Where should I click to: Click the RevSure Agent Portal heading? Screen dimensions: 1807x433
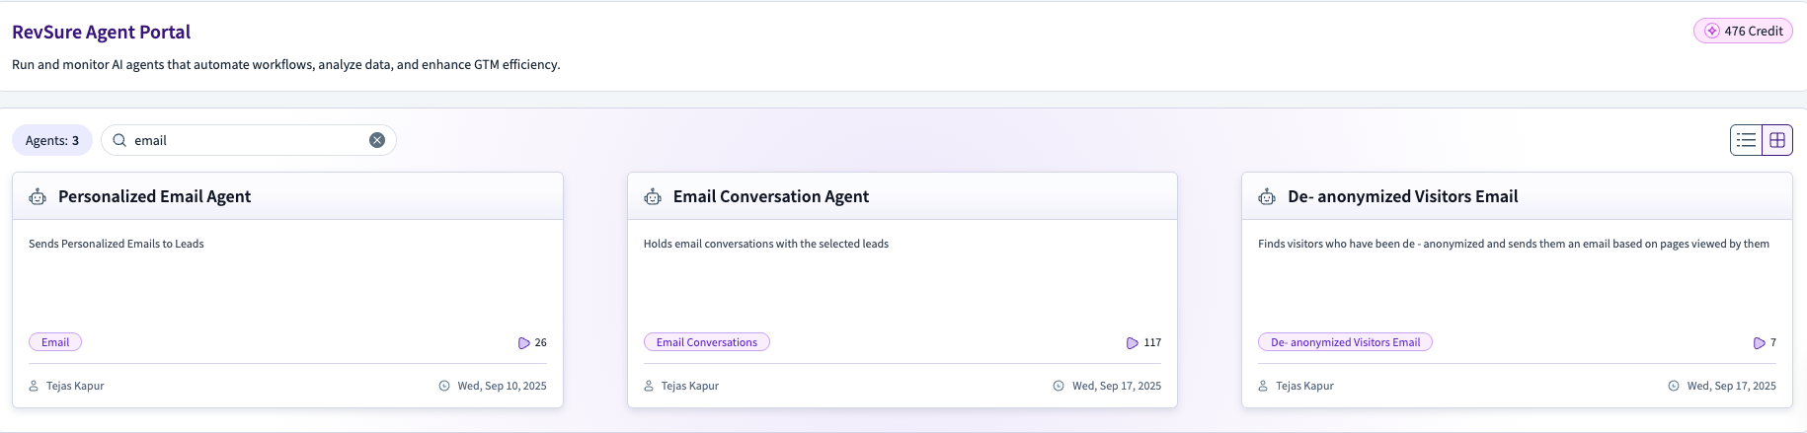click(x=102, y=32)
